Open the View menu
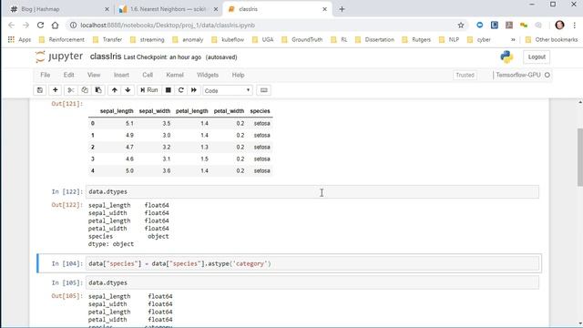The width and height of the screenshot is (583, 328). click(94, 75)
